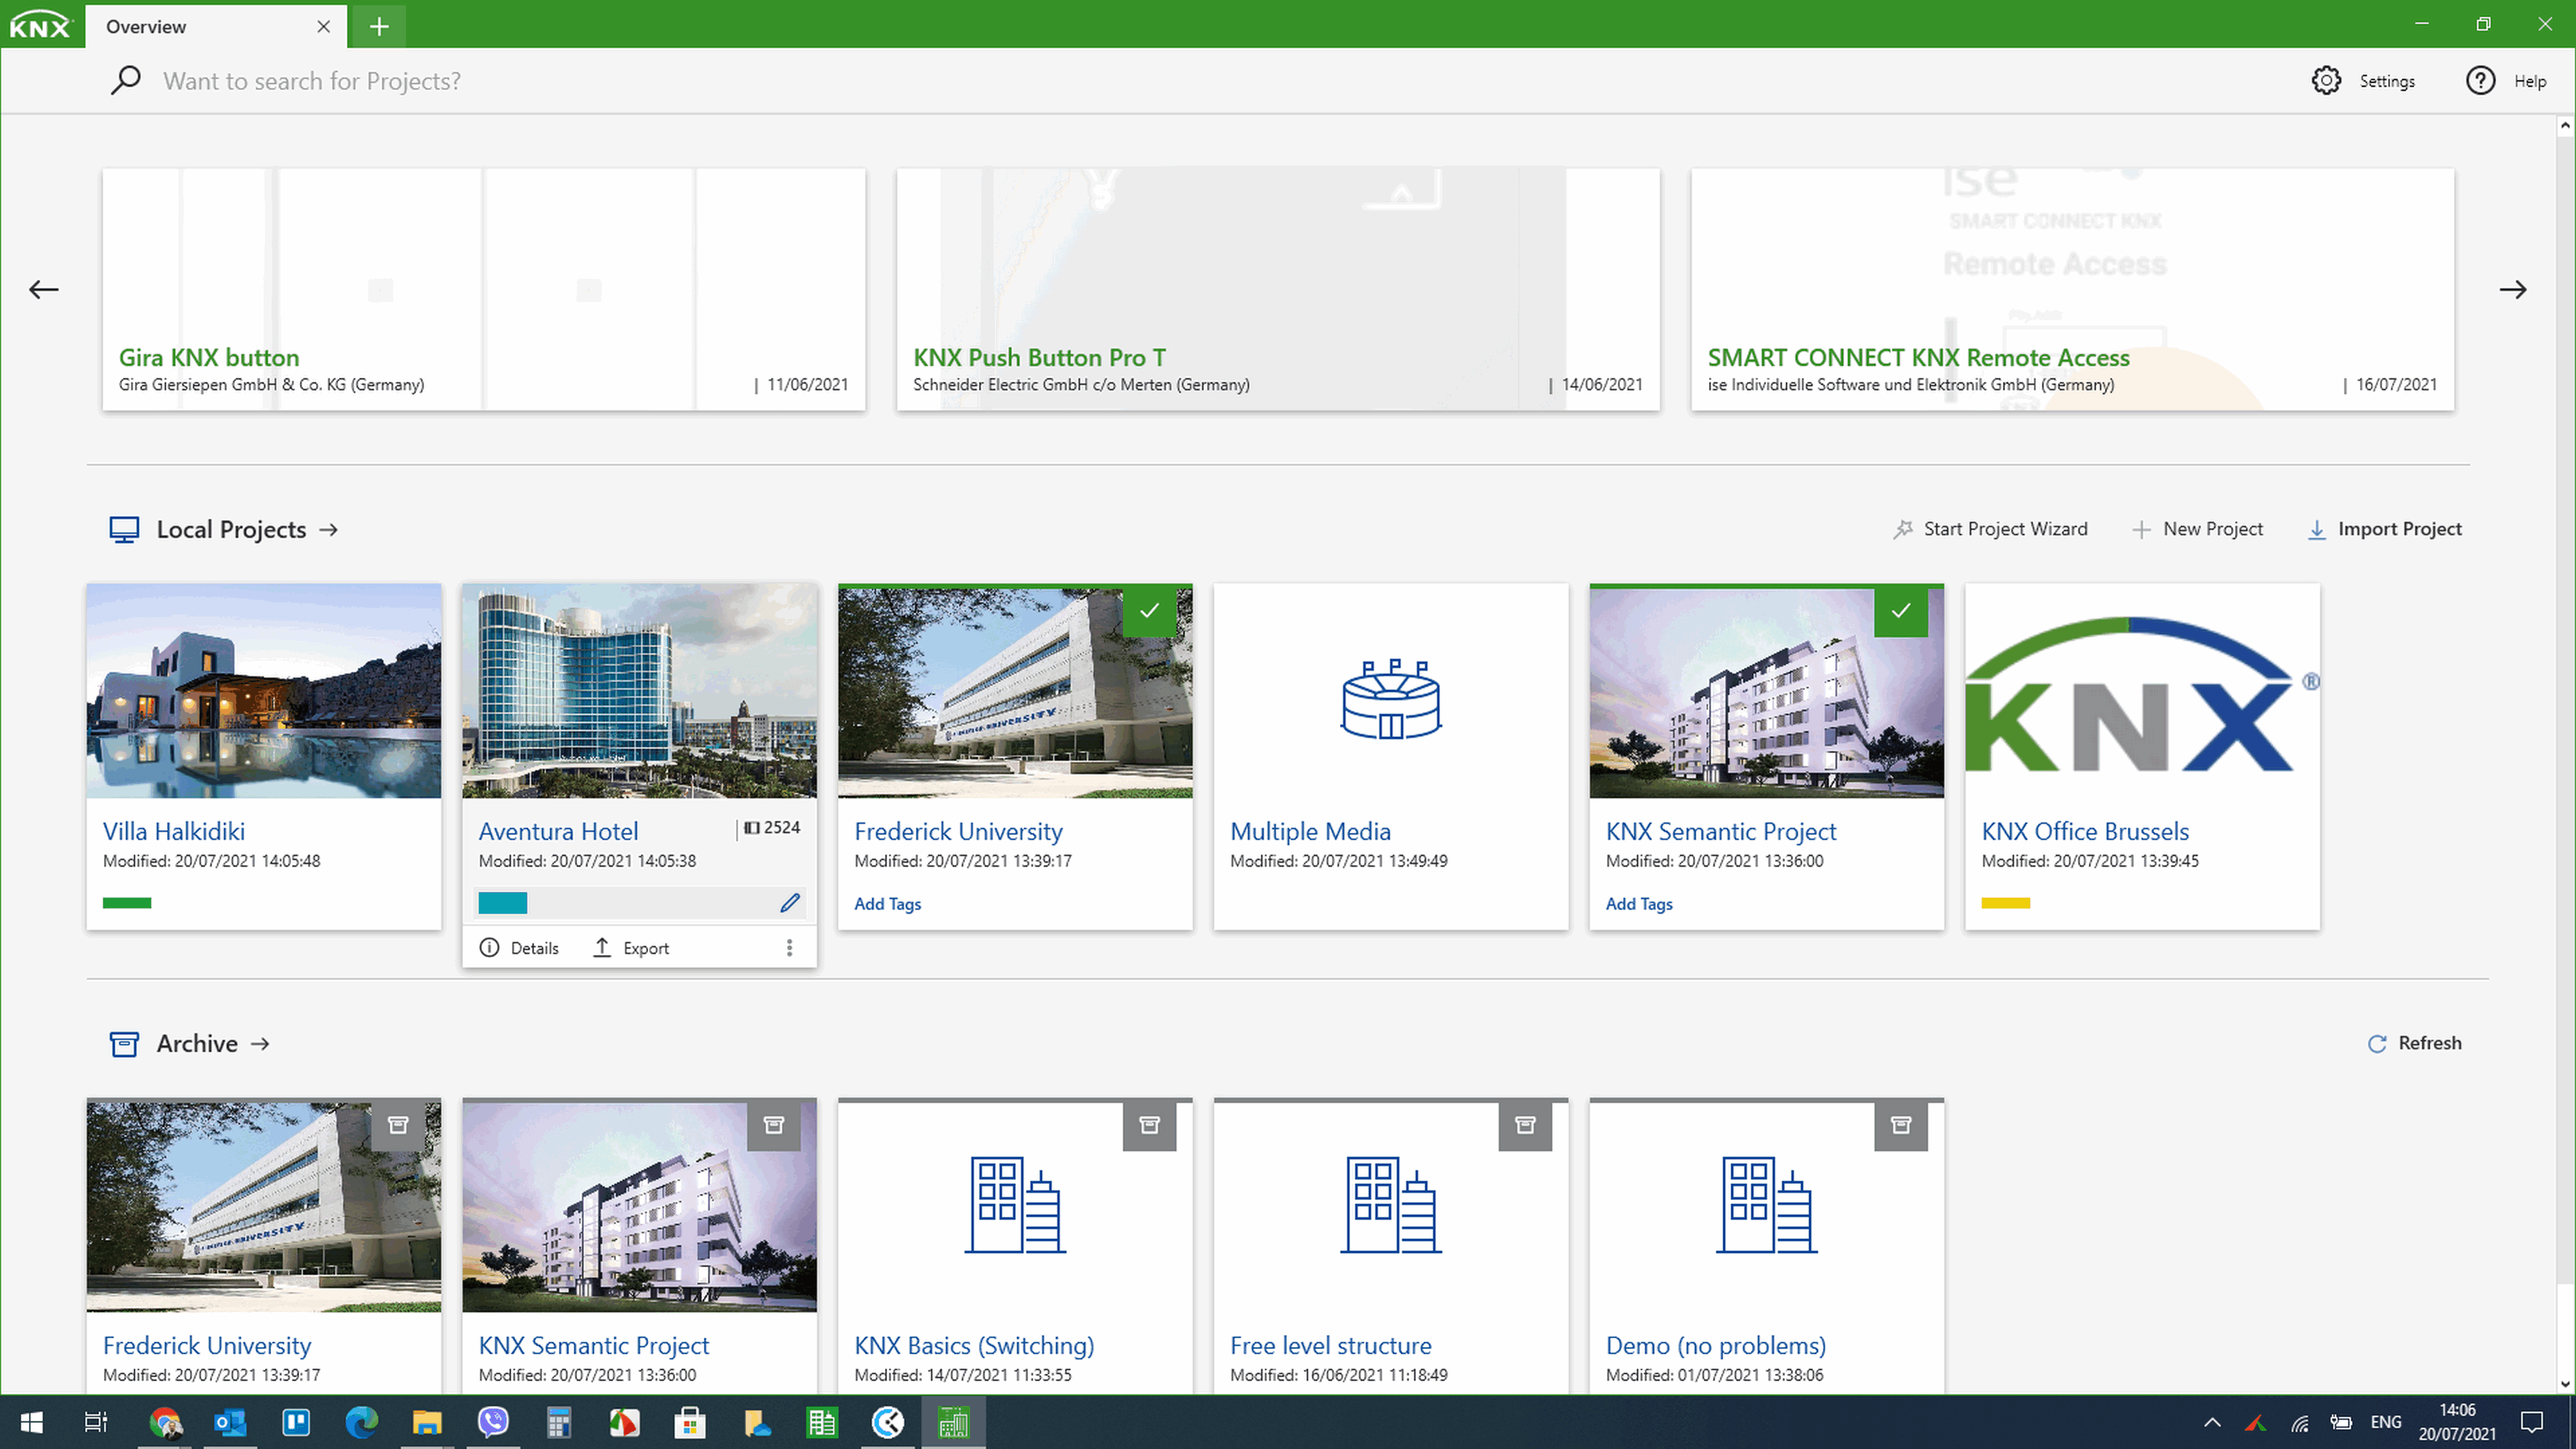Screen dimensions: 2576x1449
Task: Edit tags pencil icon on Aventura Hotel
Action: coord(790,903)
